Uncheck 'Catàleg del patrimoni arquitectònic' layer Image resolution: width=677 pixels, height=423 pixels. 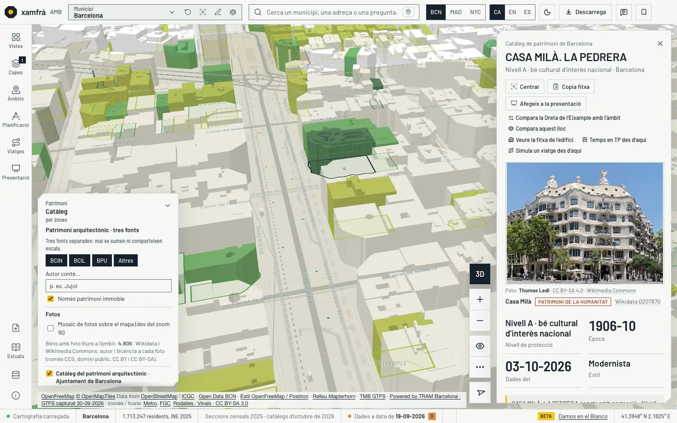click(49, 374)
